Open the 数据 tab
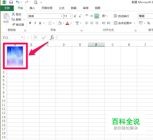153x140 pixels. pyautogui.click(x=74, y=8)
